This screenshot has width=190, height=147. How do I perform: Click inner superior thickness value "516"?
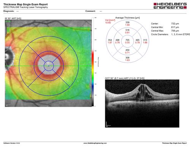point(127,30)
